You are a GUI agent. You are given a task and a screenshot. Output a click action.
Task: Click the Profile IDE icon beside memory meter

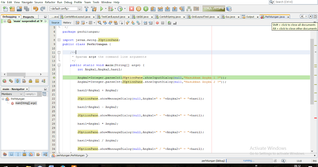pos(229,9)
